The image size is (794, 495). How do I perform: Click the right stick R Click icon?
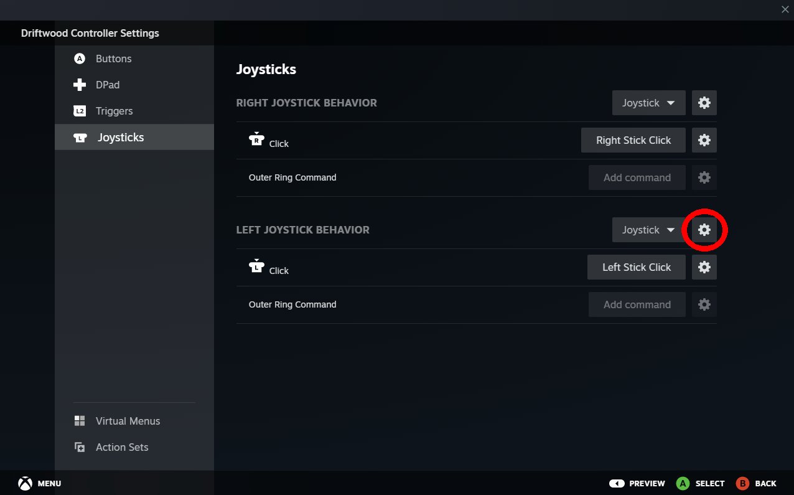pos(256,139)
